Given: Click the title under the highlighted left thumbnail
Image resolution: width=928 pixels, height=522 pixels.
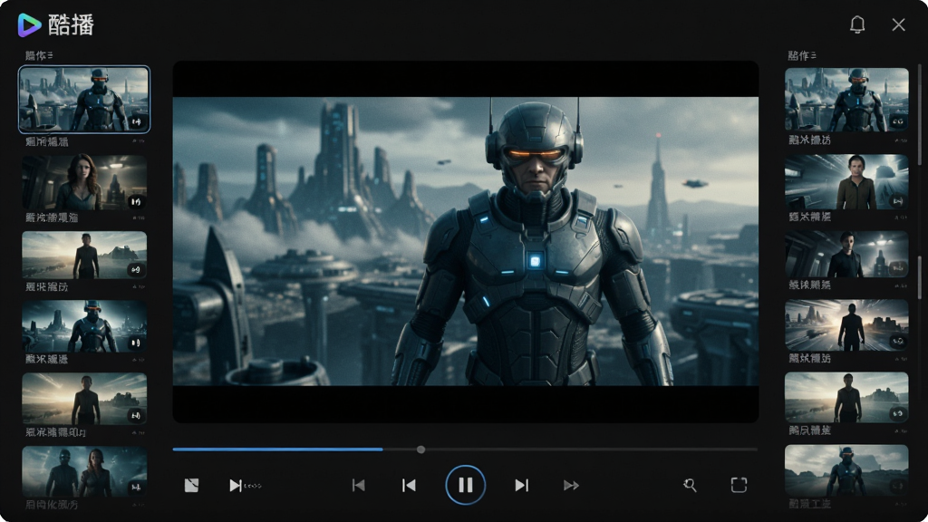Looking at the screenshot, I should [47, 142].
